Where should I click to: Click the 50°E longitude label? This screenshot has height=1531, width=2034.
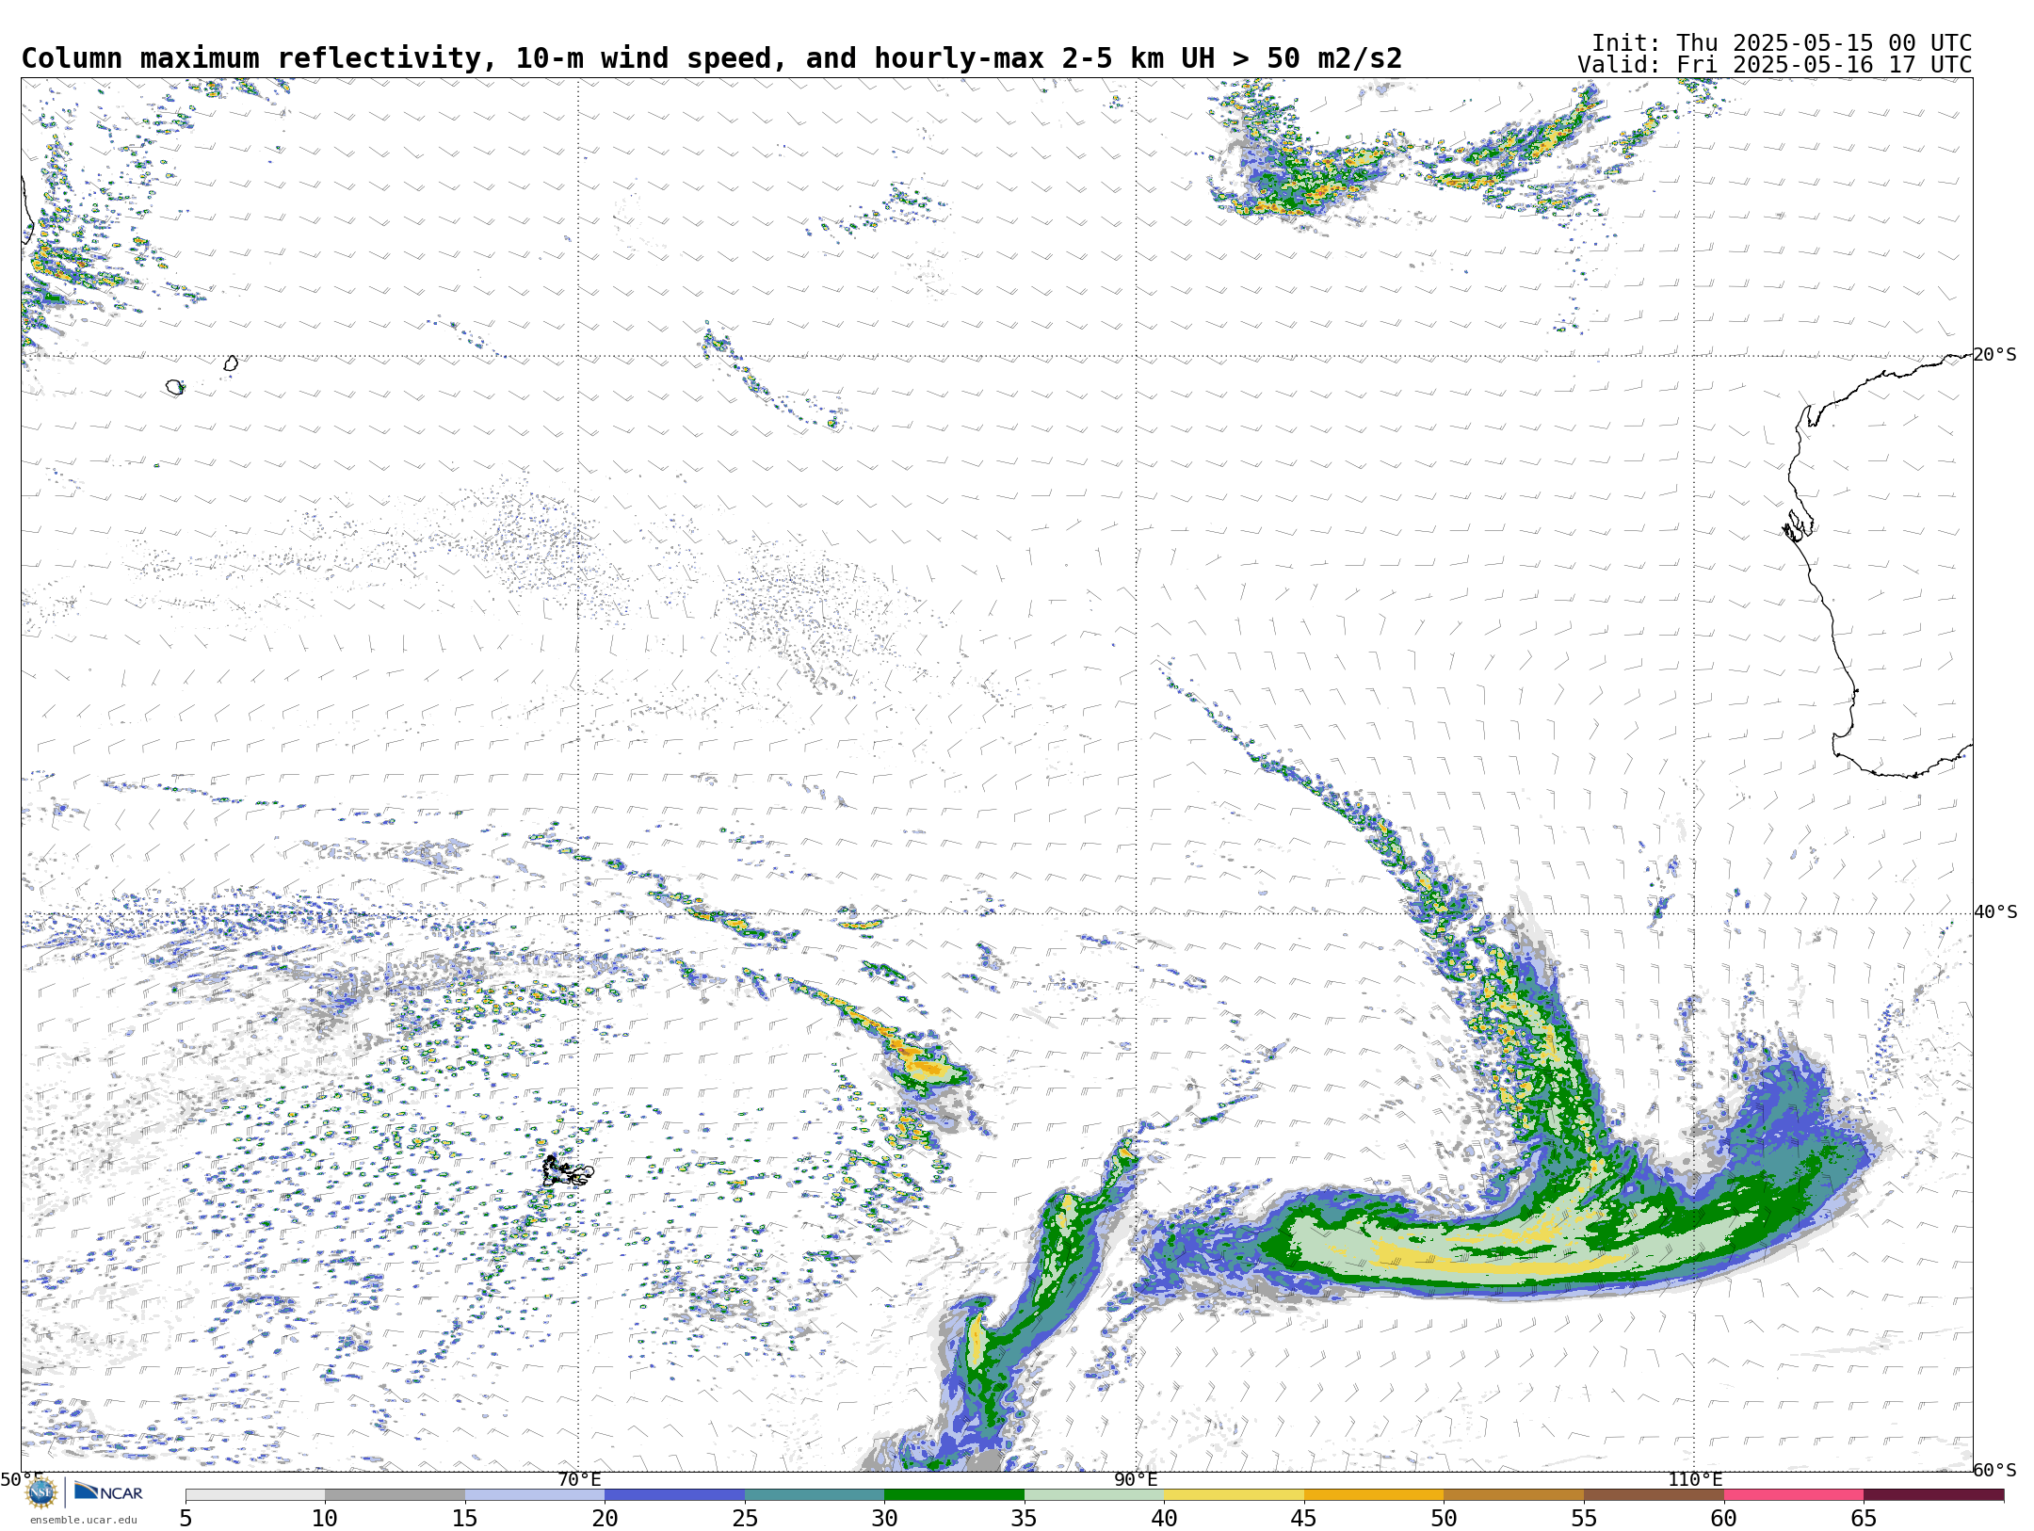(x=22, y=1479)
